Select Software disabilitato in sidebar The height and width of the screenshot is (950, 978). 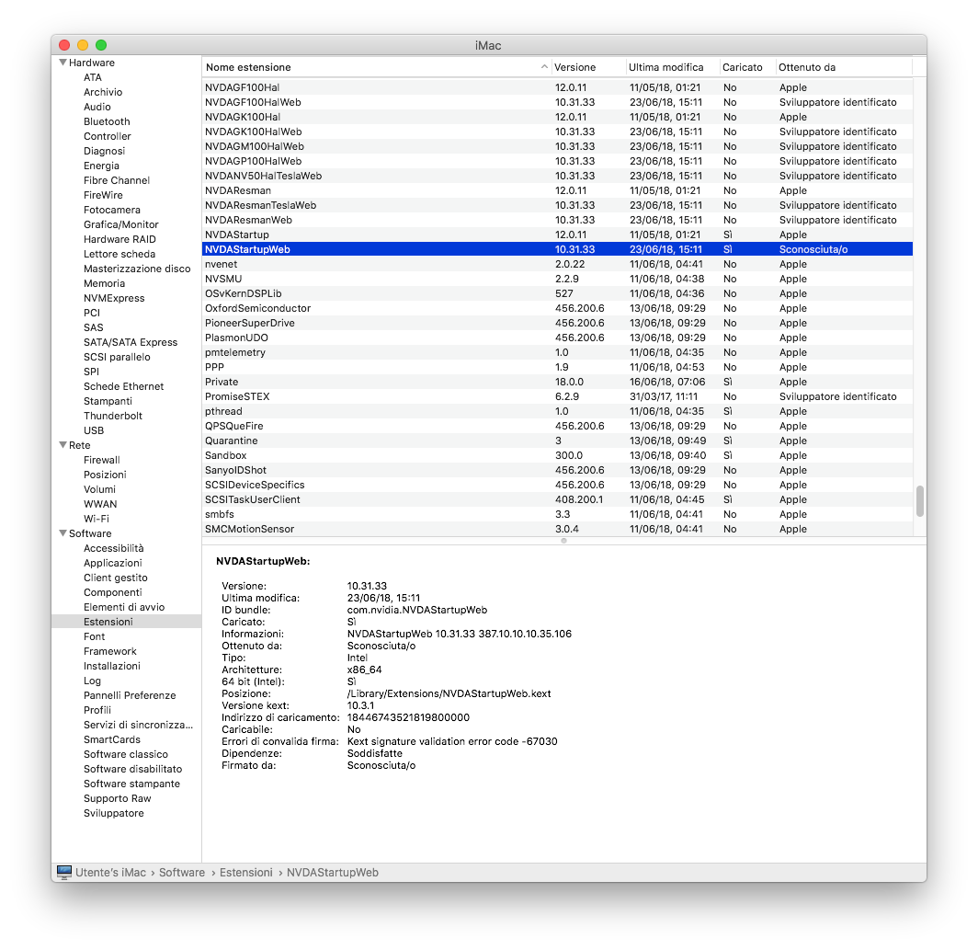[133, 769]
